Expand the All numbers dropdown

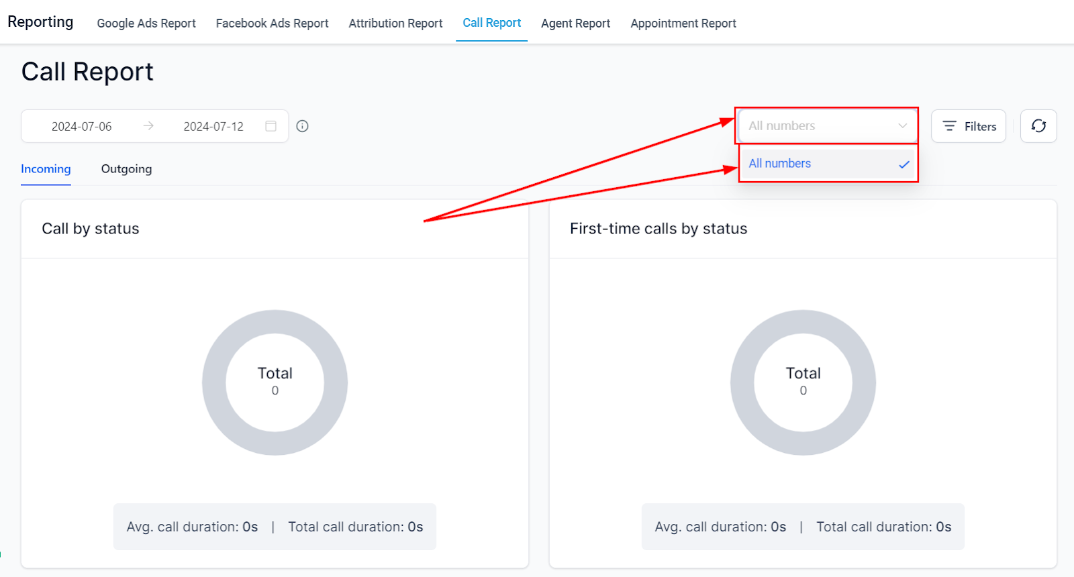(827, 126)
